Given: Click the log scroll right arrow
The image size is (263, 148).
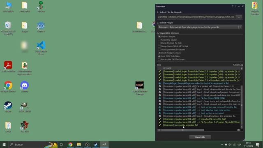Looking at the screenshot, I should point(238,130).
